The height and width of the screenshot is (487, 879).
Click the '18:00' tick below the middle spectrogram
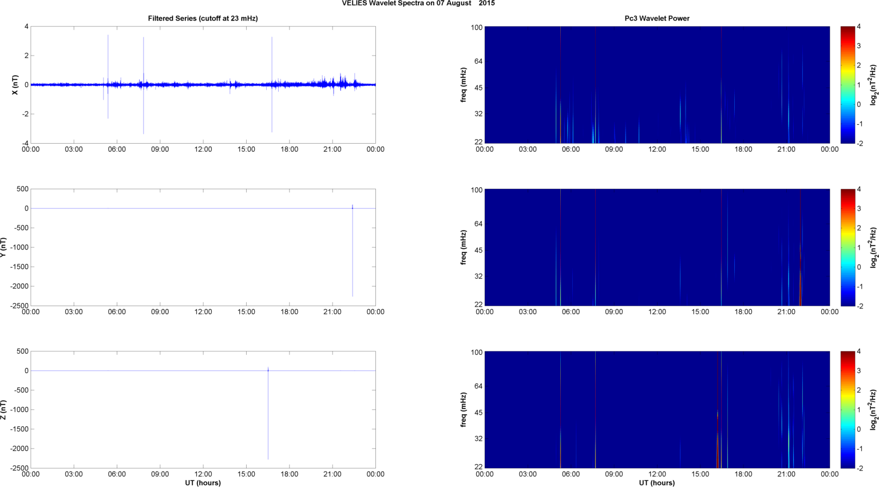[x=743, y=312]
